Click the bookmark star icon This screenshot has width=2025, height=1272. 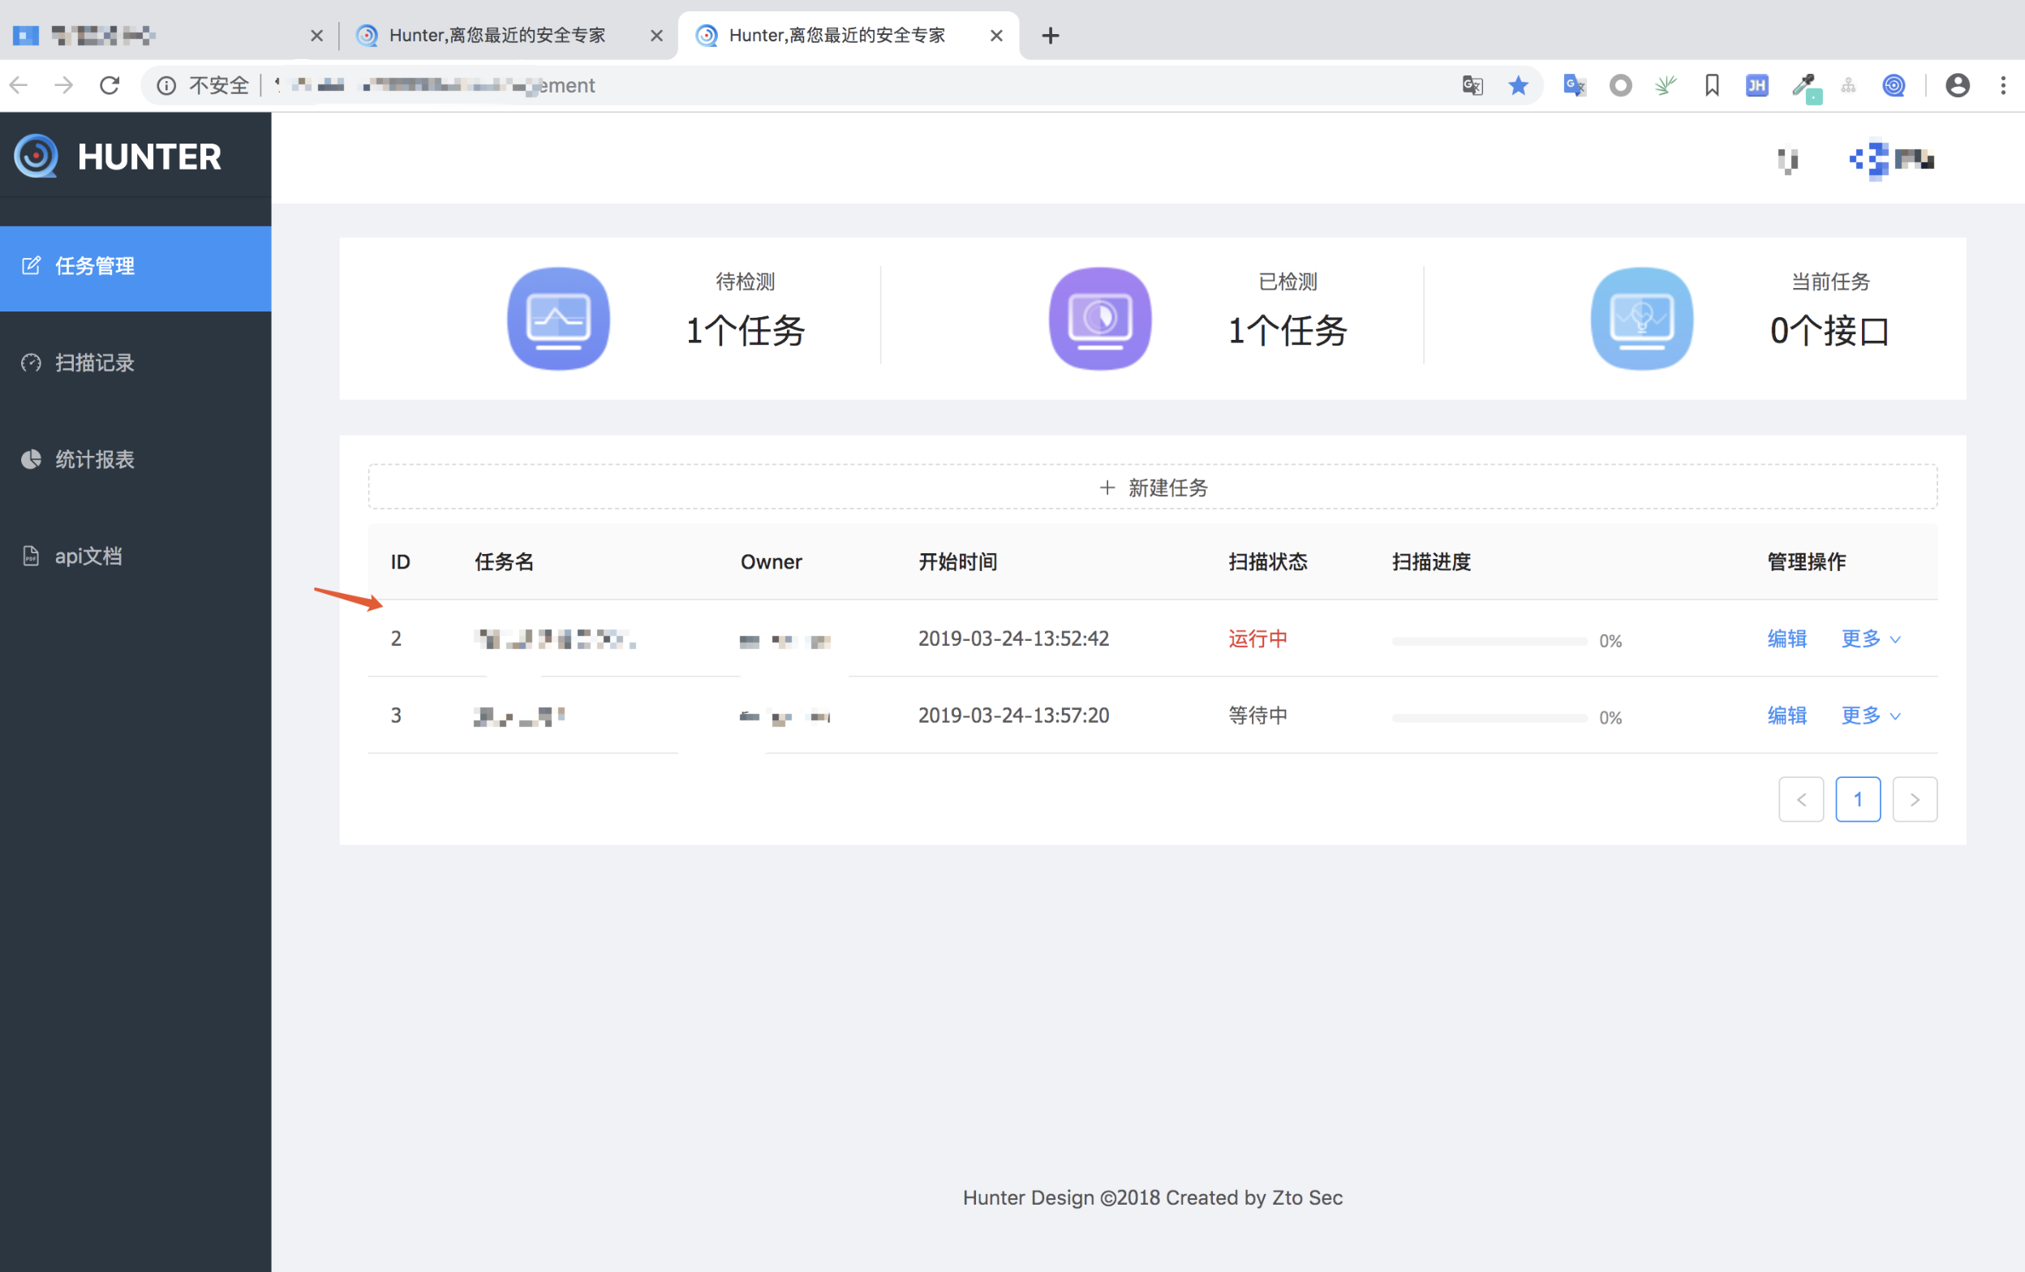coord(1518,86)
